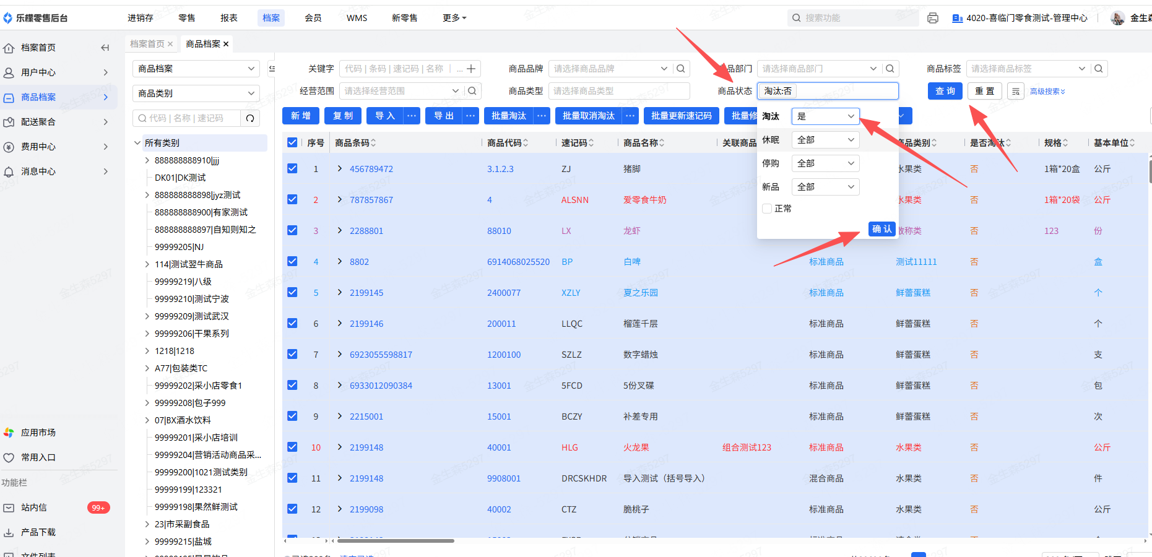
Task: Click the print icon in top bar
Action: 933,18
